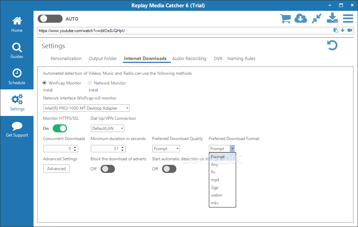This screenshot has height=227, width=358.
Task: Switch to DVR tab
Action: tap(218, 58)
